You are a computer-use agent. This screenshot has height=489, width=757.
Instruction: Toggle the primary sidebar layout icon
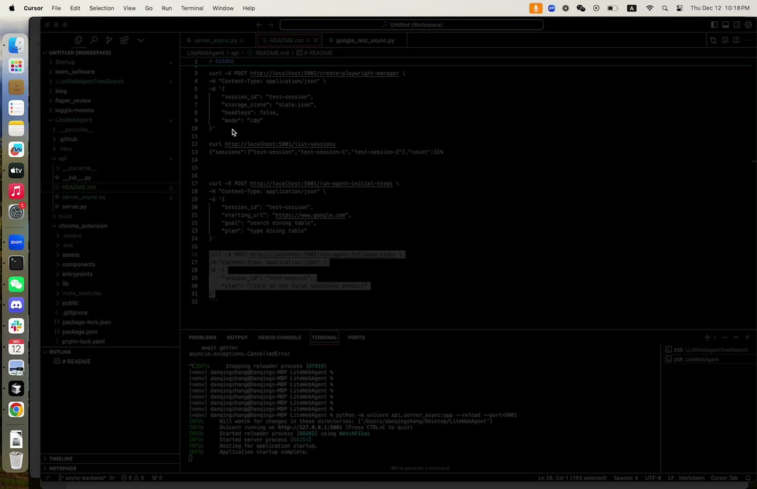pos(714,25)
